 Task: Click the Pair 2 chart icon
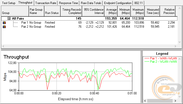click(x=4, y=27)
